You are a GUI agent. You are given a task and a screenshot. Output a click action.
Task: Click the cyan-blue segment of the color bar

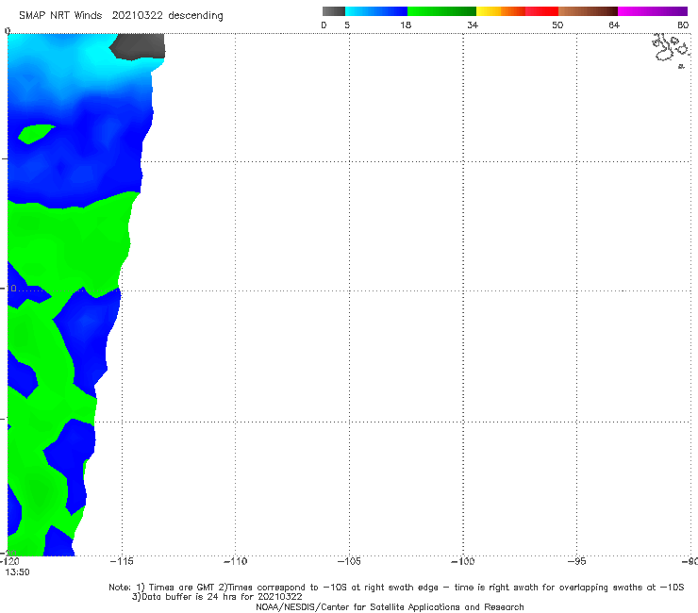click(x=376, y=11)
